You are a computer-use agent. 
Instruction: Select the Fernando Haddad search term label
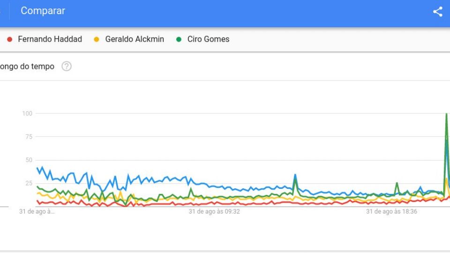point(50,39)
